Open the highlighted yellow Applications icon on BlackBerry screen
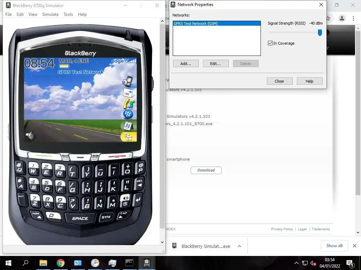The height and width of the screenshot is (270, 361). pyautogui.click(x=128, y=137)
